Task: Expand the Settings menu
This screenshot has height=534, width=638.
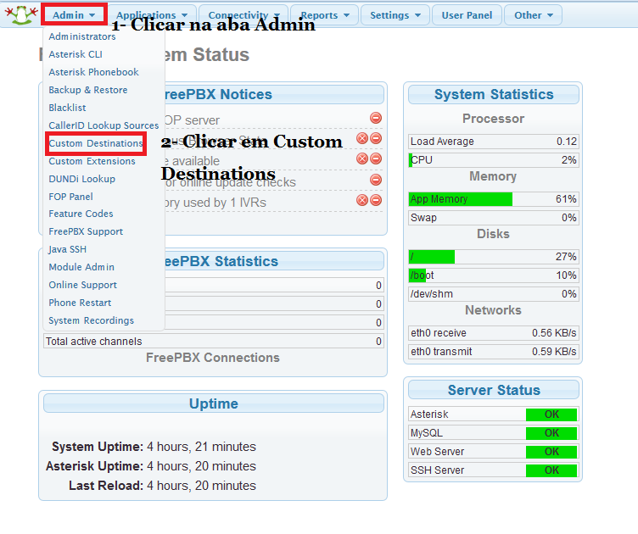Action: pyautogui.click(x=395, y=15)
